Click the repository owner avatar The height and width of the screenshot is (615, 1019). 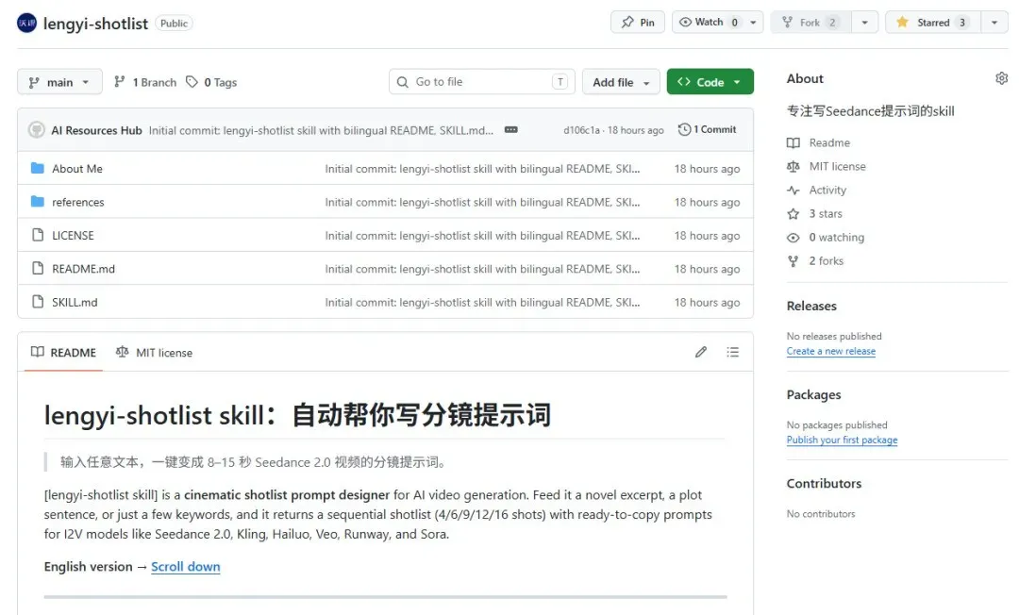pos(26,23)
